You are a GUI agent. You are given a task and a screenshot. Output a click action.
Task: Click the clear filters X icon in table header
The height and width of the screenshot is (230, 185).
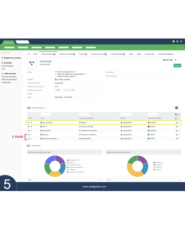[179, 115]
